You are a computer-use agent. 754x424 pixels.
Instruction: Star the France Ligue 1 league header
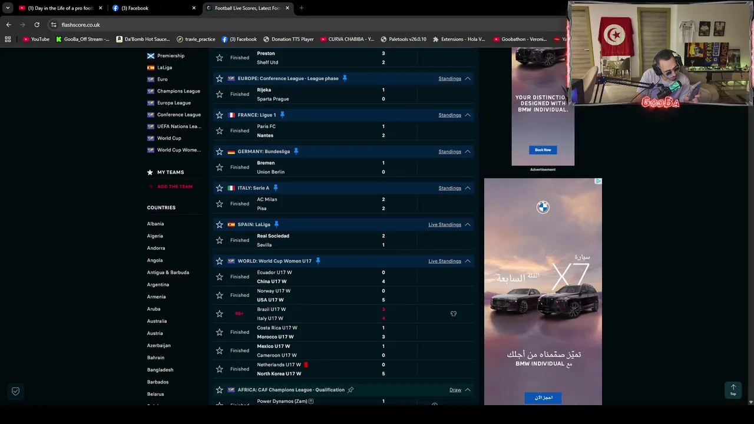tap(219, 115)
